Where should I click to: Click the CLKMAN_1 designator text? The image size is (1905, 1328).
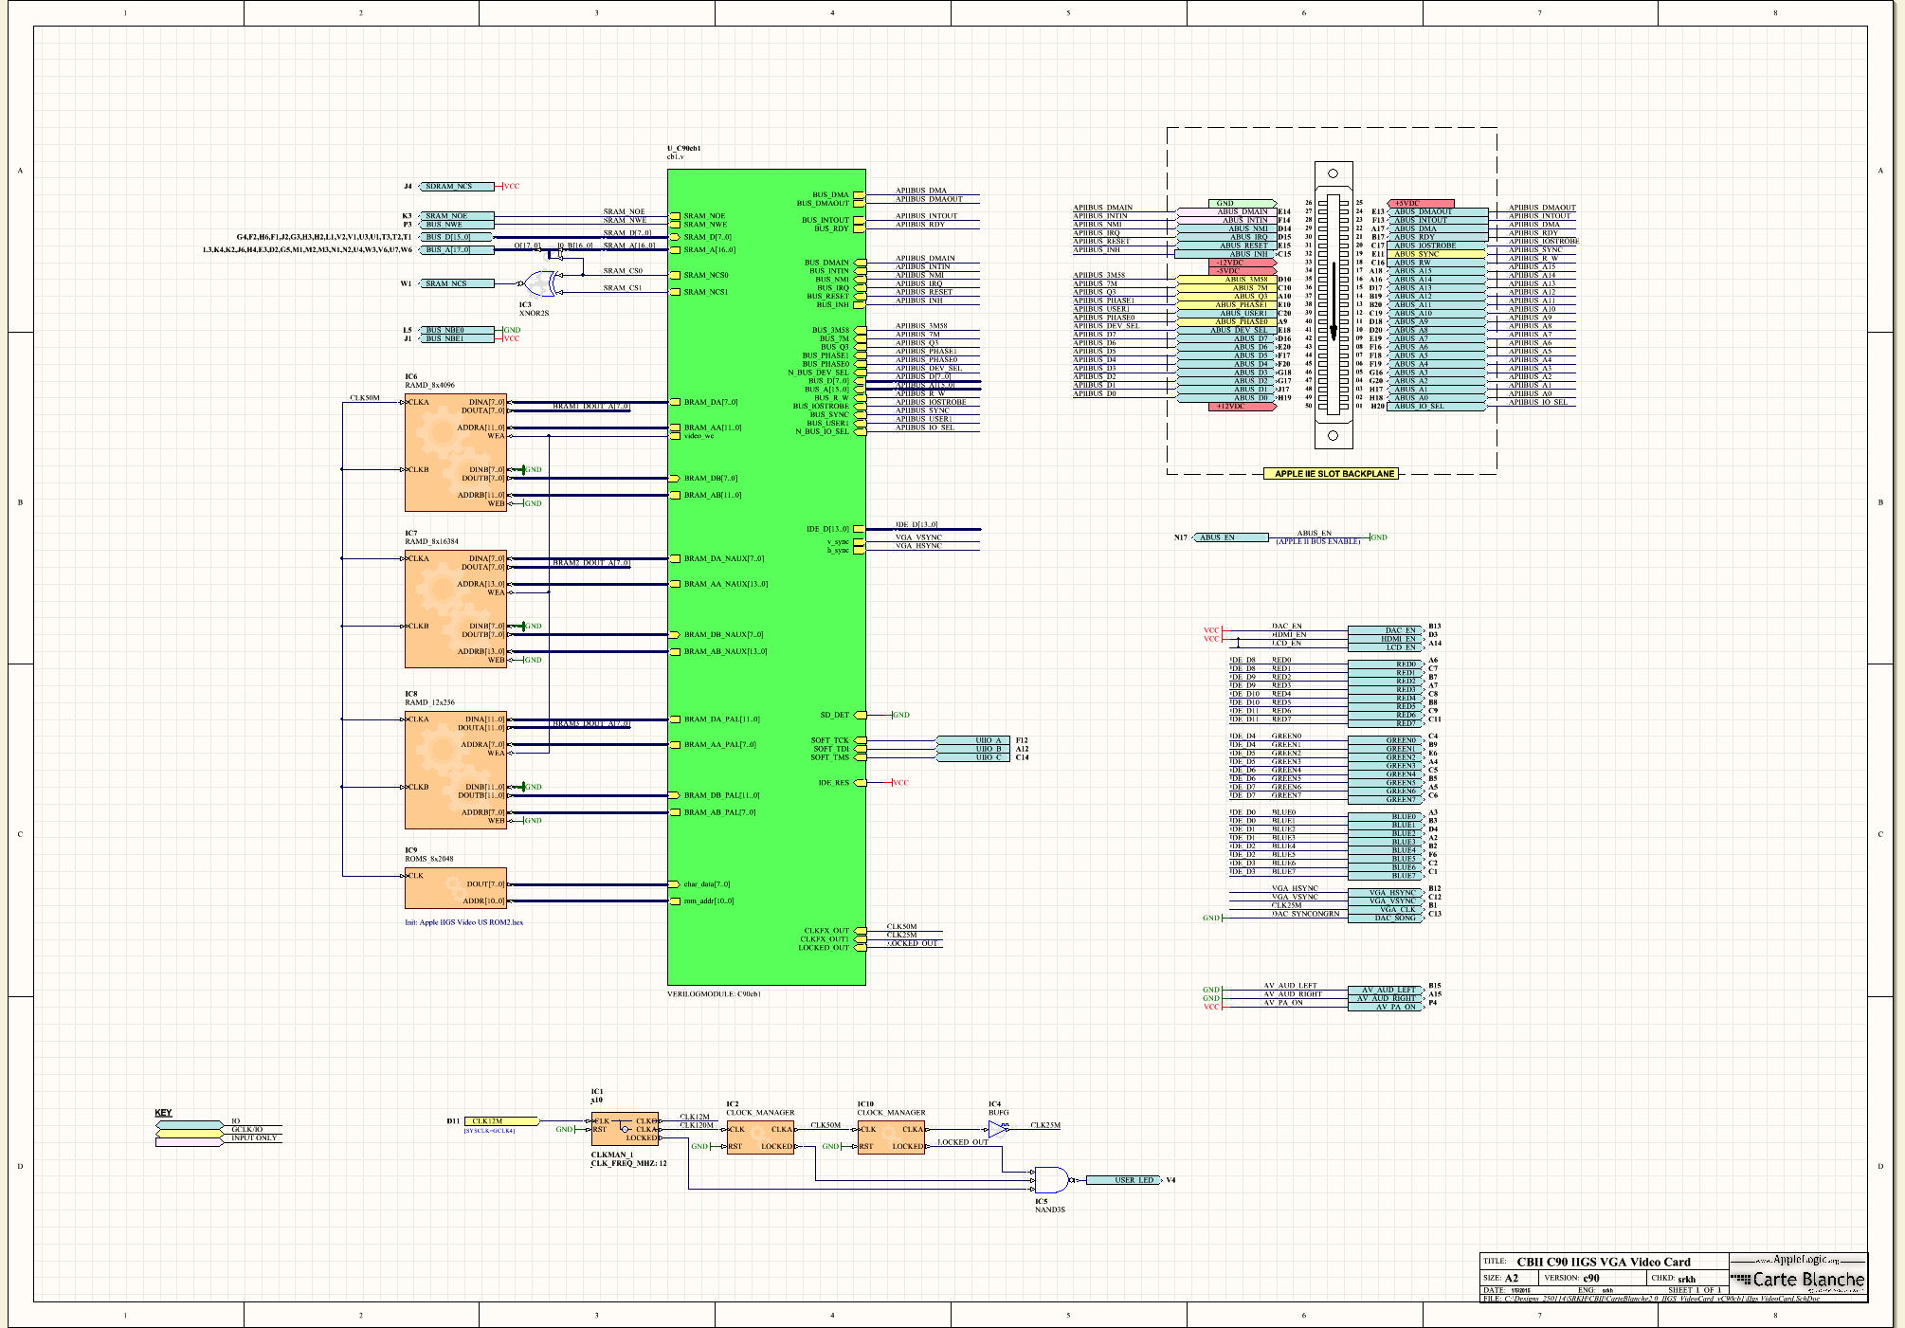(612, 1155)
